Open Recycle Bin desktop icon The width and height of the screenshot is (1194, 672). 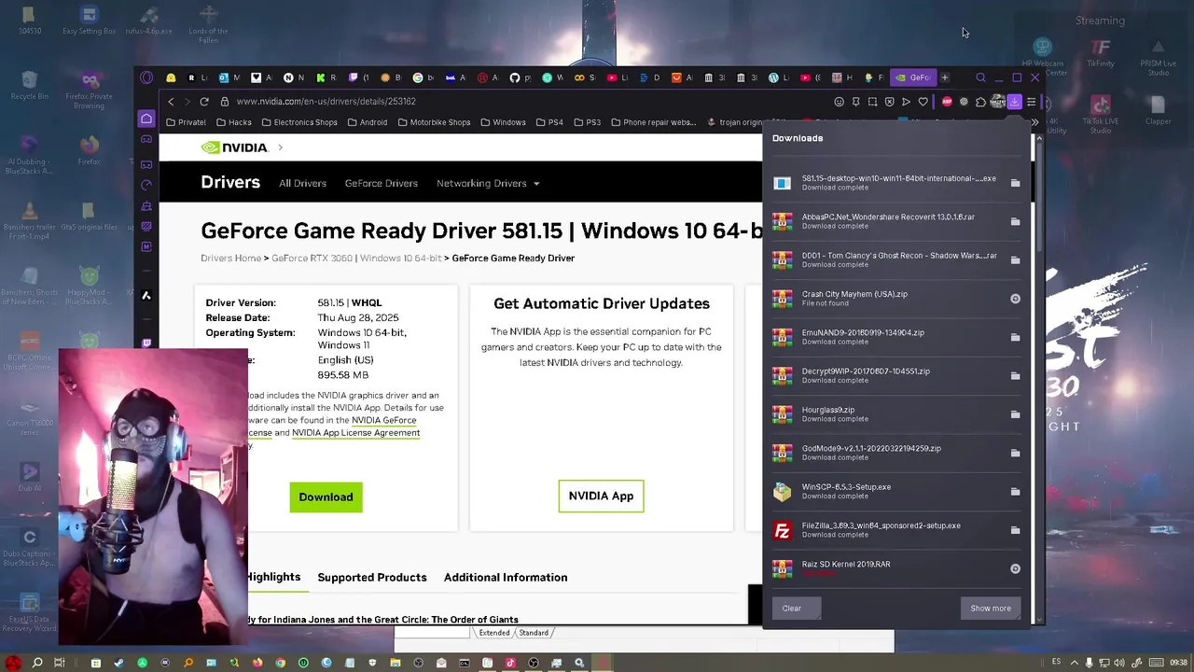pyautogui.click(x=29, y=84)
